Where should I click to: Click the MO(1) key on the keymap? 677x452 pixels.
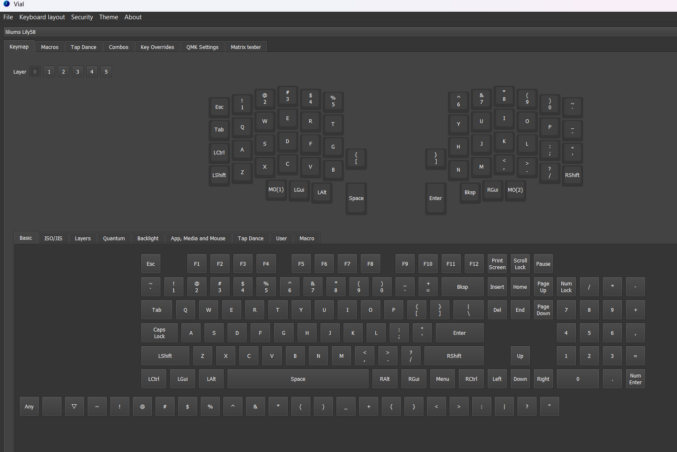pos(276,190)
